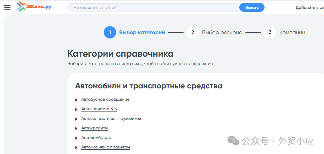This screenshot has height=154, width=324.
Task: Open the Добавить в справочник link
Action: click(310, 7)
